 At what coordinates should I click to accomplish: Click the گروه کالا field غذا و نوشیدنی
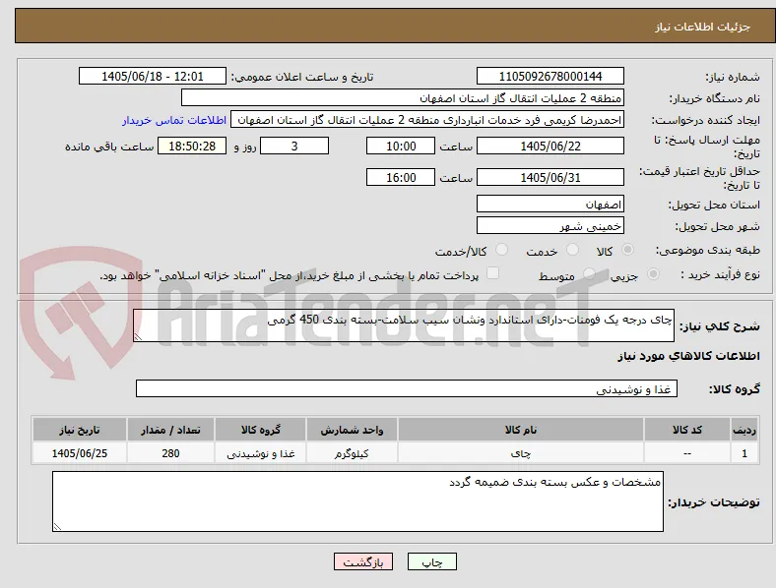(x=407, y=388)
